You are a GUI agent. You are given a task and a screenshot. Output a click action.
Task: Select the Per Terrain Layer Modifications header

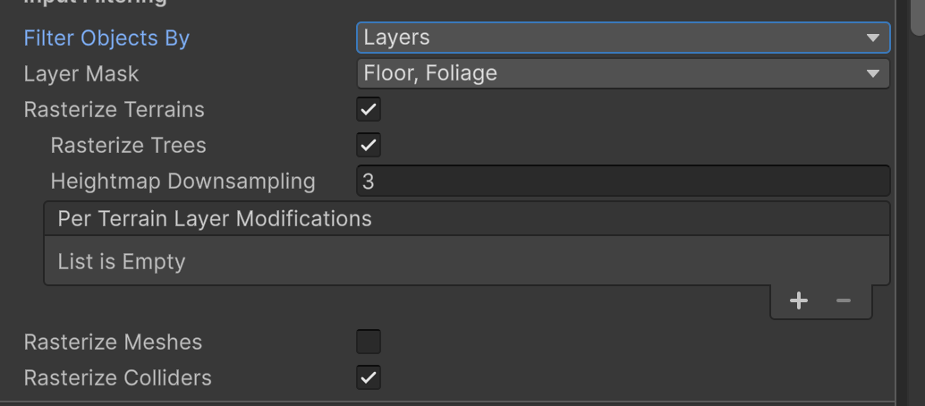(x=215, y=219)
